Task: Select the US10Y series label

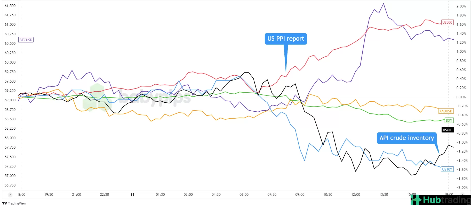Action: coord(447,169)
